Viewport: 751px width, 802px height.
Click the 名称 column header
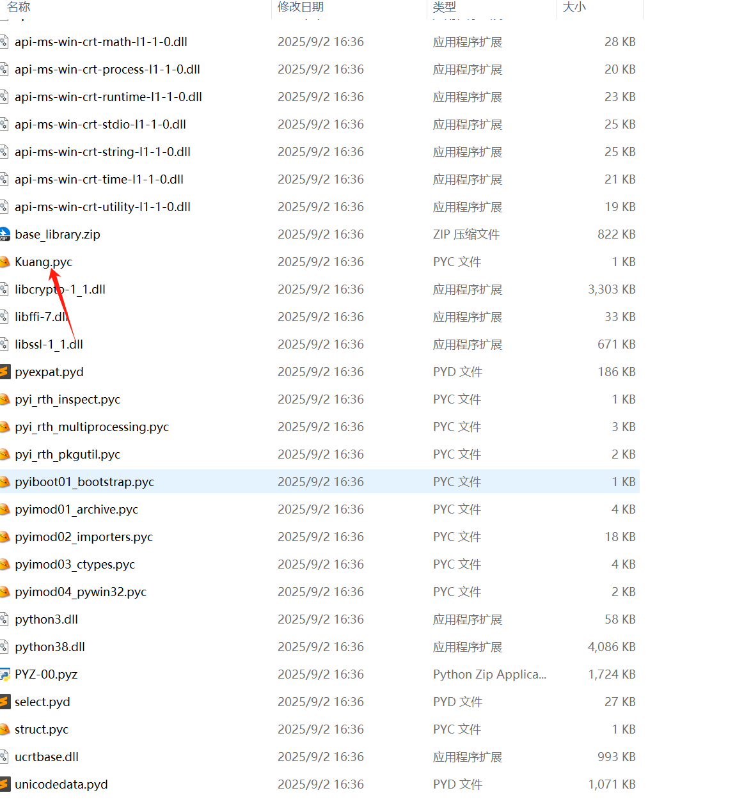(19, 7)
